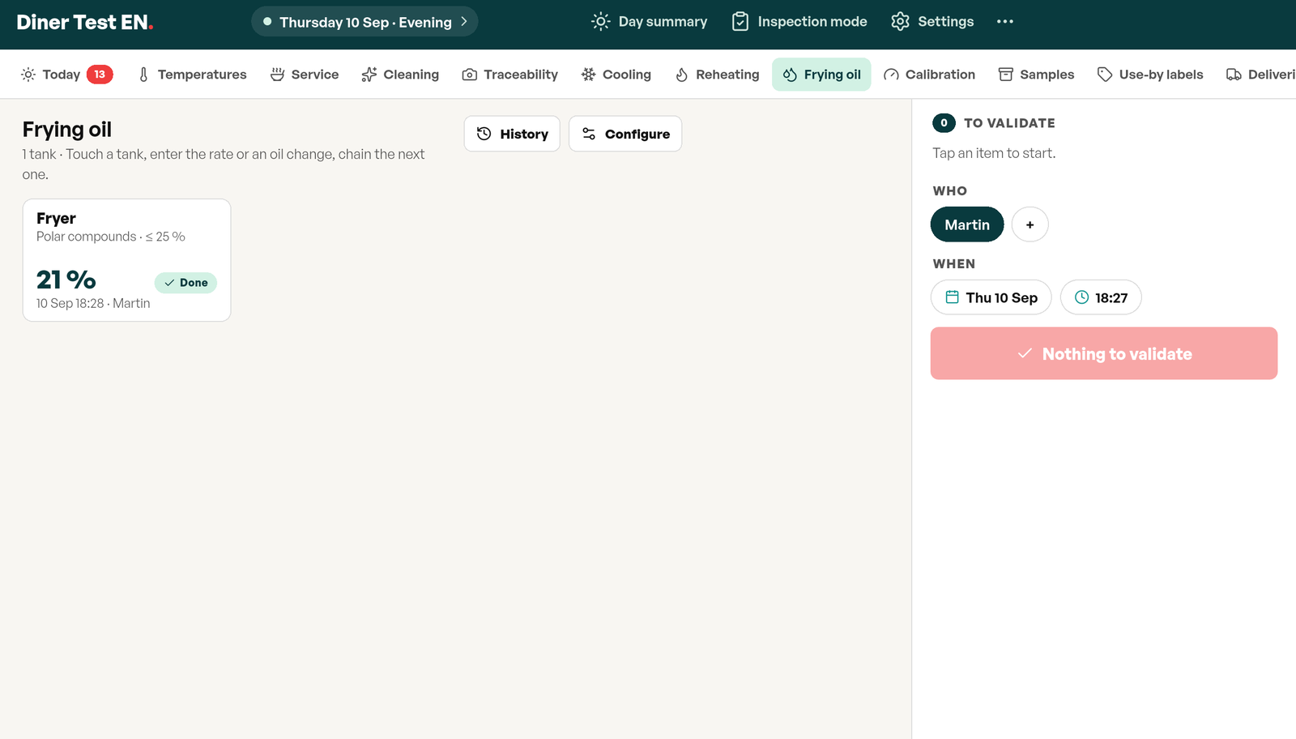Click the Inspection mode clipboard icon
1296x739 pixels.
point(740,22)
